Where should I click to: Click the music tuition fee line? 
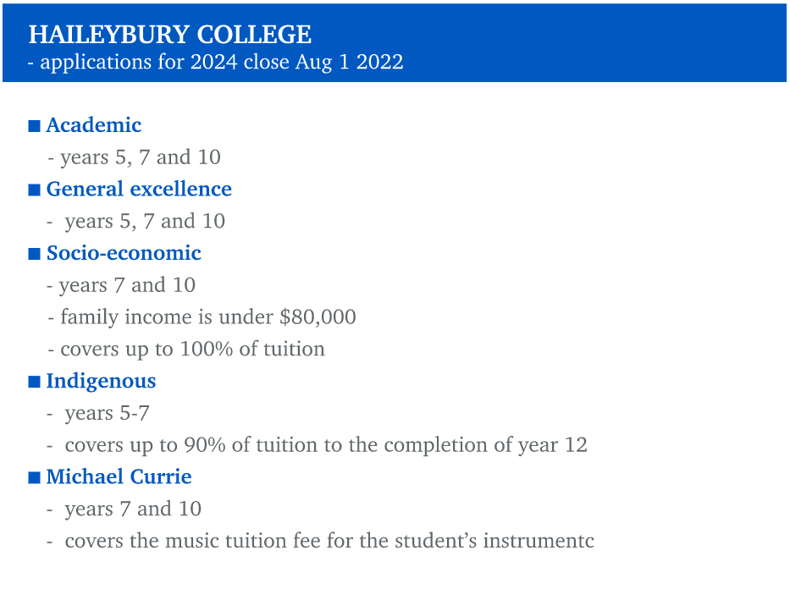pos(320,541)
